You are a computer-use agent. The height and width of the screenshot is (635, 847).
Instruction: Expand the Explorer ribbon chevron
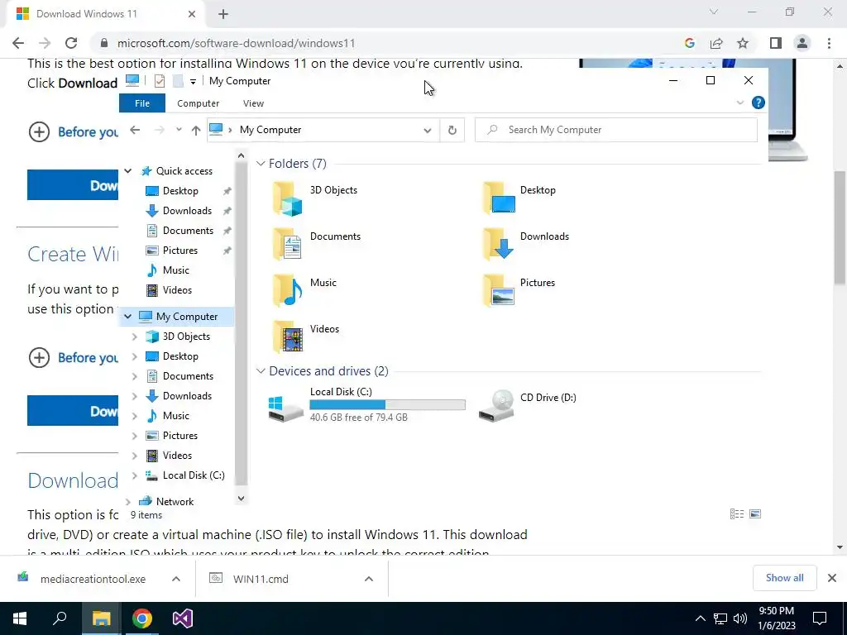pyautogui.click(x=740, y=103)
